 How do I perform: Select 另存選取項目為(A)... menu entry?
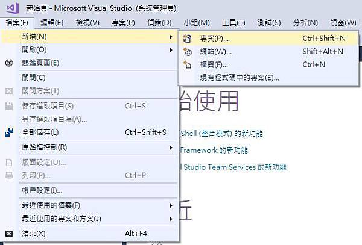(x=89, y=119)
